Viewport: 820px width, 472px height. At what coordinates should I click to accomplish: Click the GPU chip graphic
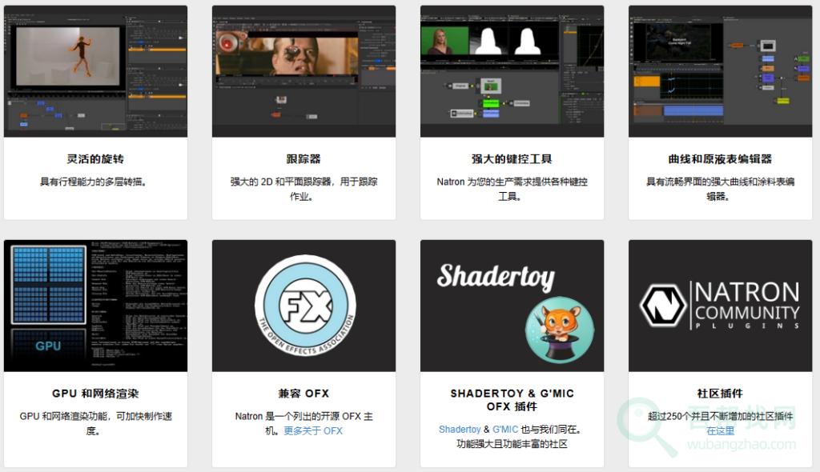pyautogui.click(x=47, y=306)
